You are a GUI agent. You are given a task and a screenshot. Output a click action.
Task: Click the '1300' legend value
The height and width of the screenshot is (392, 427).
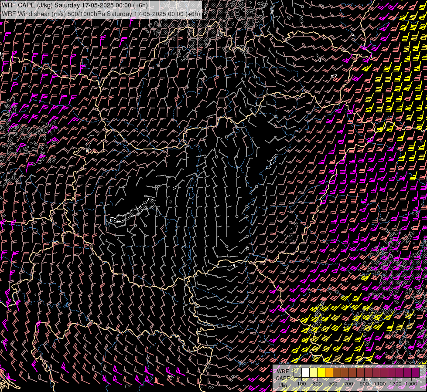tap(396, 384)
